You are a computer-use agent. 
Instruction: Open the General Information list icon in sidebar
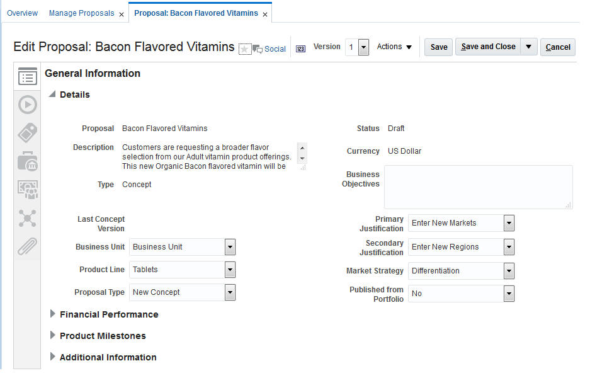pos(27,77)
